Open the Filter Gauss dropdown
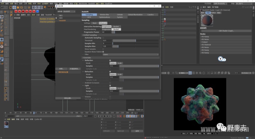Viewport: 255px width, 139px height. click(131, 55)
